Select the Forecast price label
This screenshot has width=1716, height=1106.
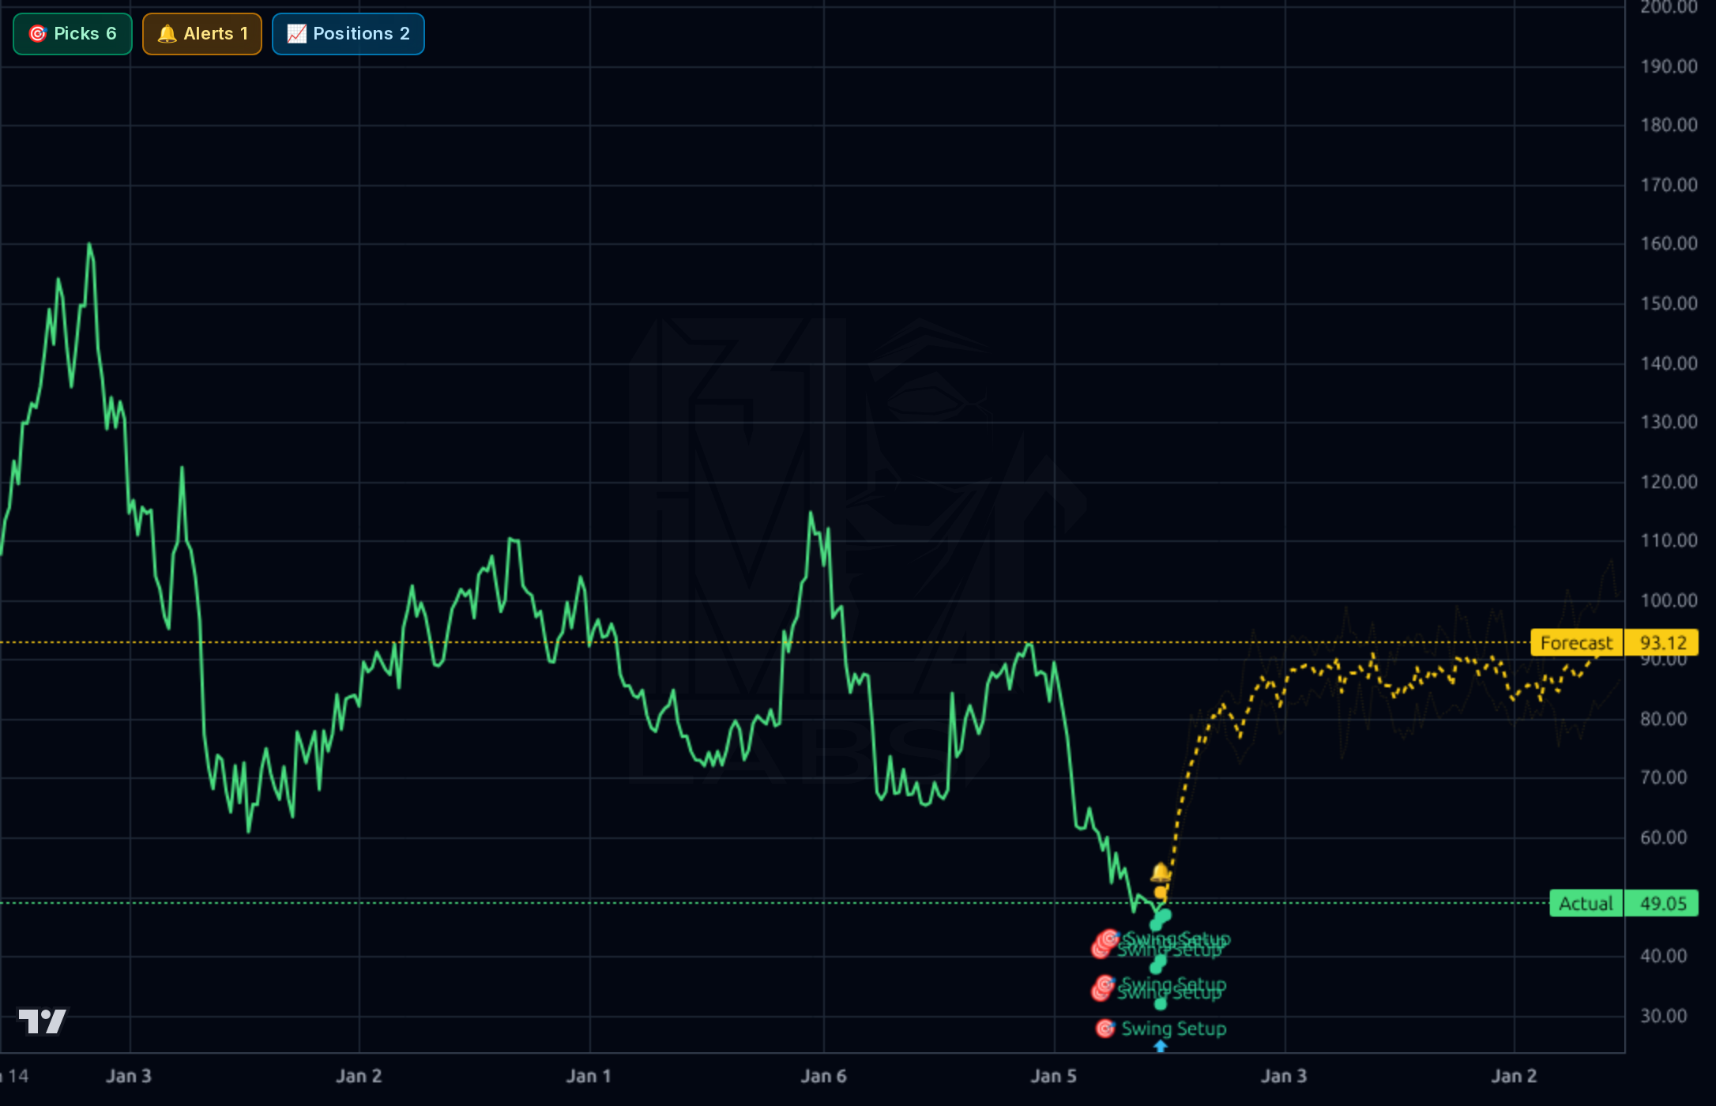click(x=1576, y=643)
